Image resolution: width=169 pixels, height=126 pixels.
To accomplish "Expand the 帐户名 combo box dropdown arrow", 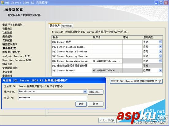I will point(85,92).
